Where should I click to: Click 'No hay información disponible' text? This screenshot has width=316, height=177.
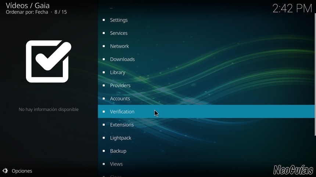click(49, 109)
